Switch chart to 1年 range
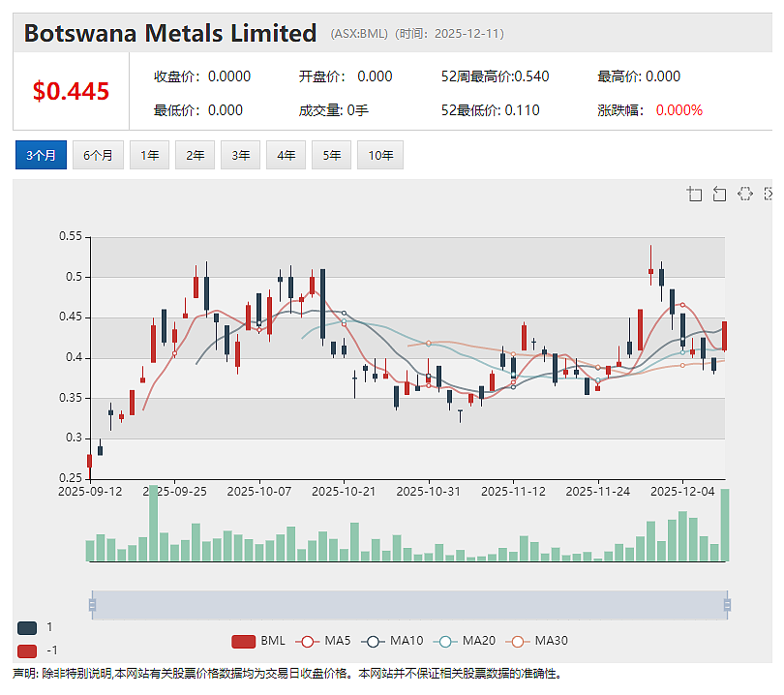 [149, 155]
